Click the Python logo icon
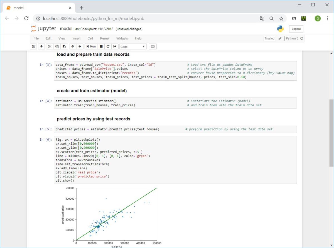The image size is (334, 248). pyautogui.click(x=280, y=29)
